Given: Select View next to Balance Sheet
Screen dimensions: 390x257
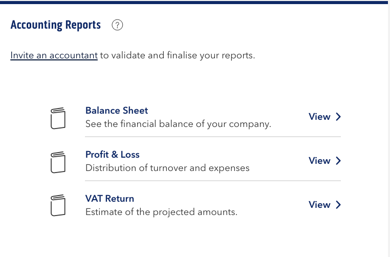Looking at the screenshot, I should 319,117.
